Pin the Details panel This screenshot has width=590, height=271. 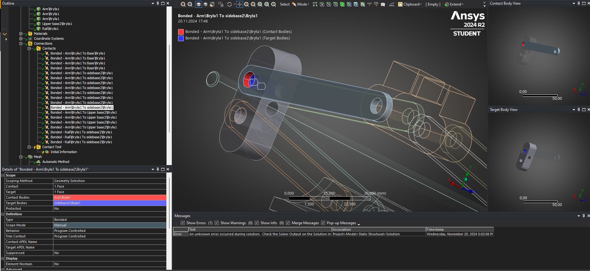[x=158, y=169]
